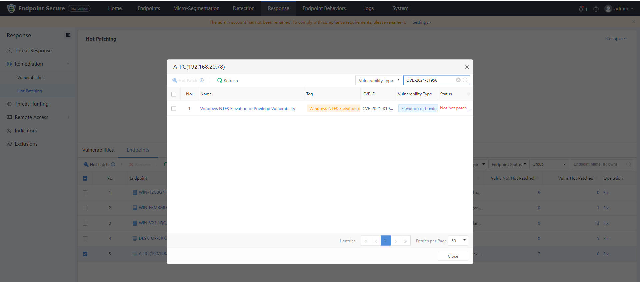The height and width of the screenshot is (282, 640).
Task: Click the search magnifier in dialog
Action: 465,80
